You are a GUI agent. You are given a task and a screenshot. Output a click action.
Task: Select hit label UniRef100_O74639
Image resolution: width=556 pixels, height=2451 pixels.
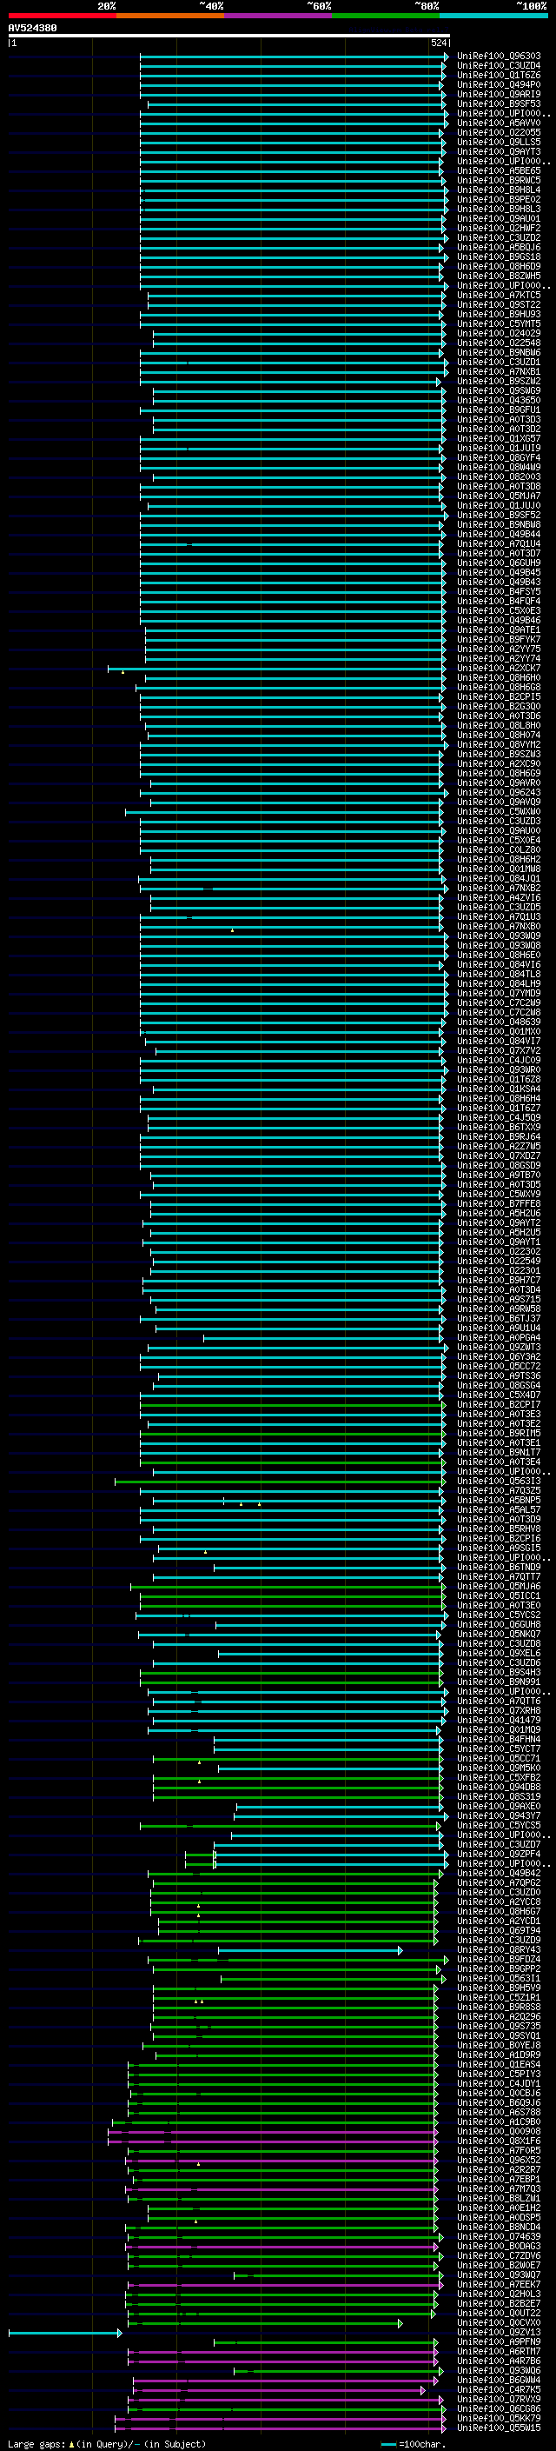click(499, 2237)
